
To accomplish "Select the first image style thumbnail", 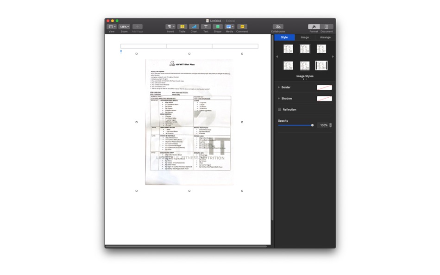I will click(x=288, y=49).
